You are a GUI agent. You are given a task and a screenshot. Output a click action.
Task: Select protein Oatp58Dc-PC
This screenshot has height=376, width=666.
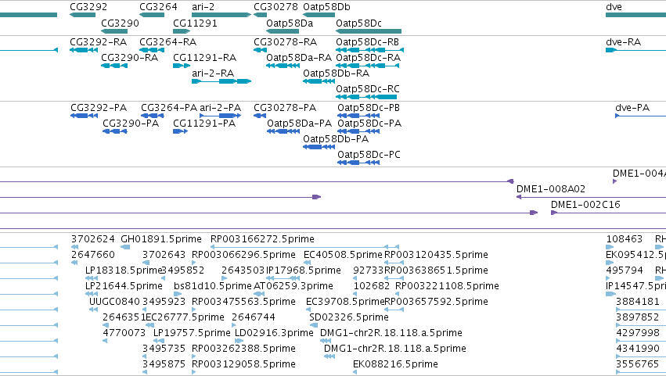[358, 163]
